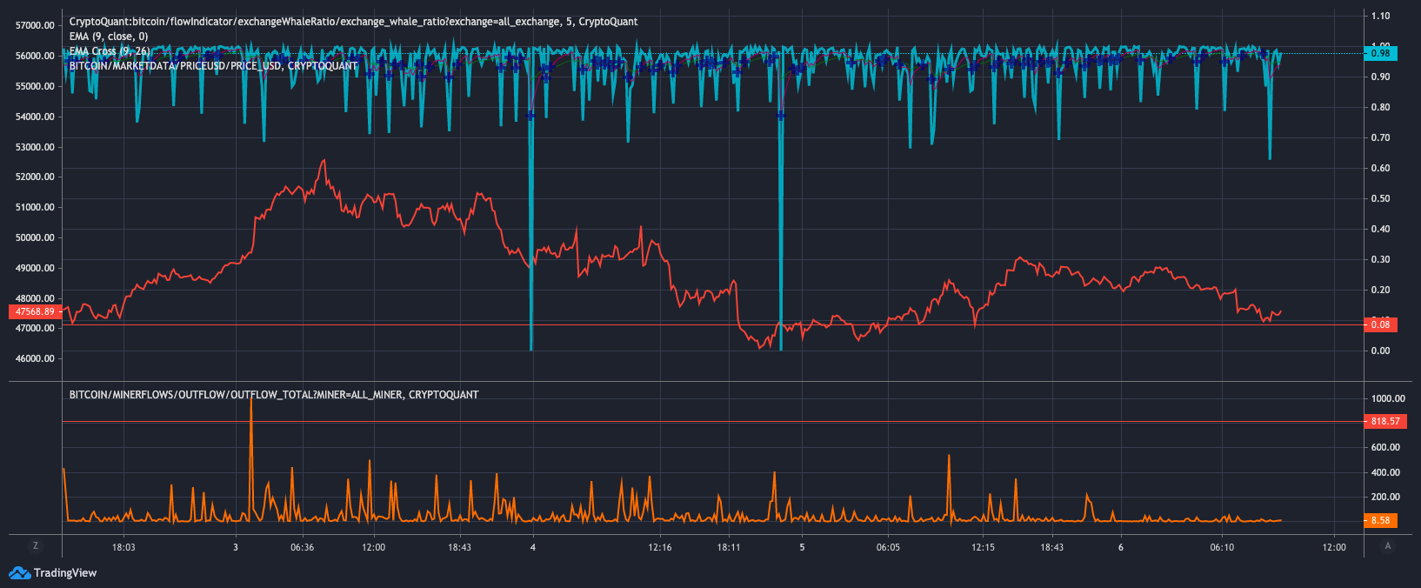Click the red 0.08 axis label
This screenshot has width=1421, height=588.
coord(1380,324)
